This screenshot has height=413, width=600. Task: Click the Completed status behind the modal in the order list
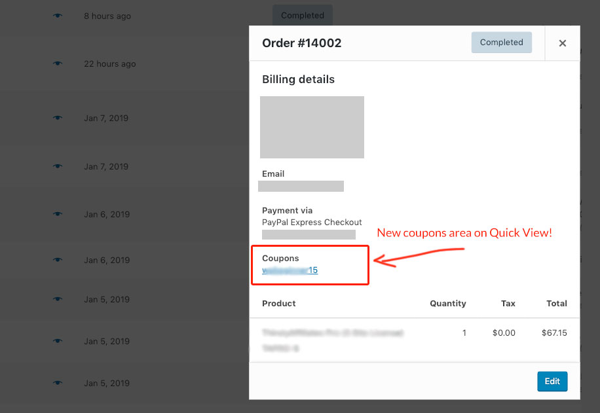(x=302, y=14)
